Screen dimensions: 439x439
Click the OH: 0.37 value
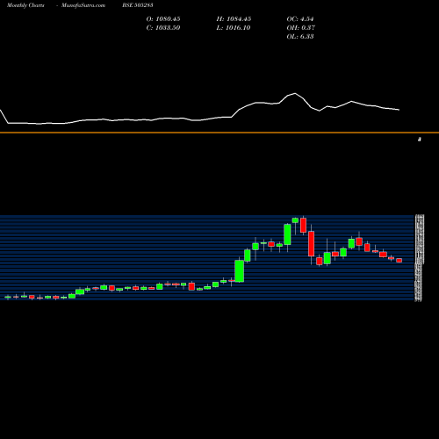pos(301,28)
